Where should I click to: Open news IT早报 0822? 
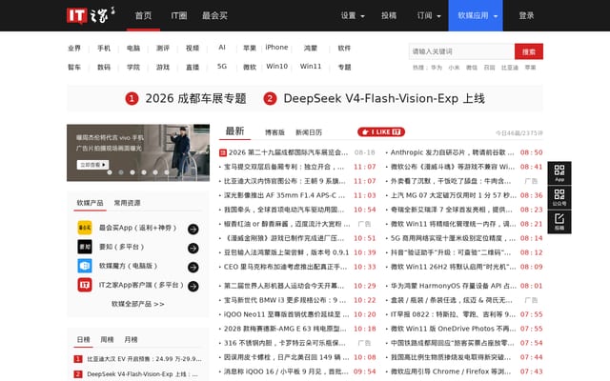454,314
